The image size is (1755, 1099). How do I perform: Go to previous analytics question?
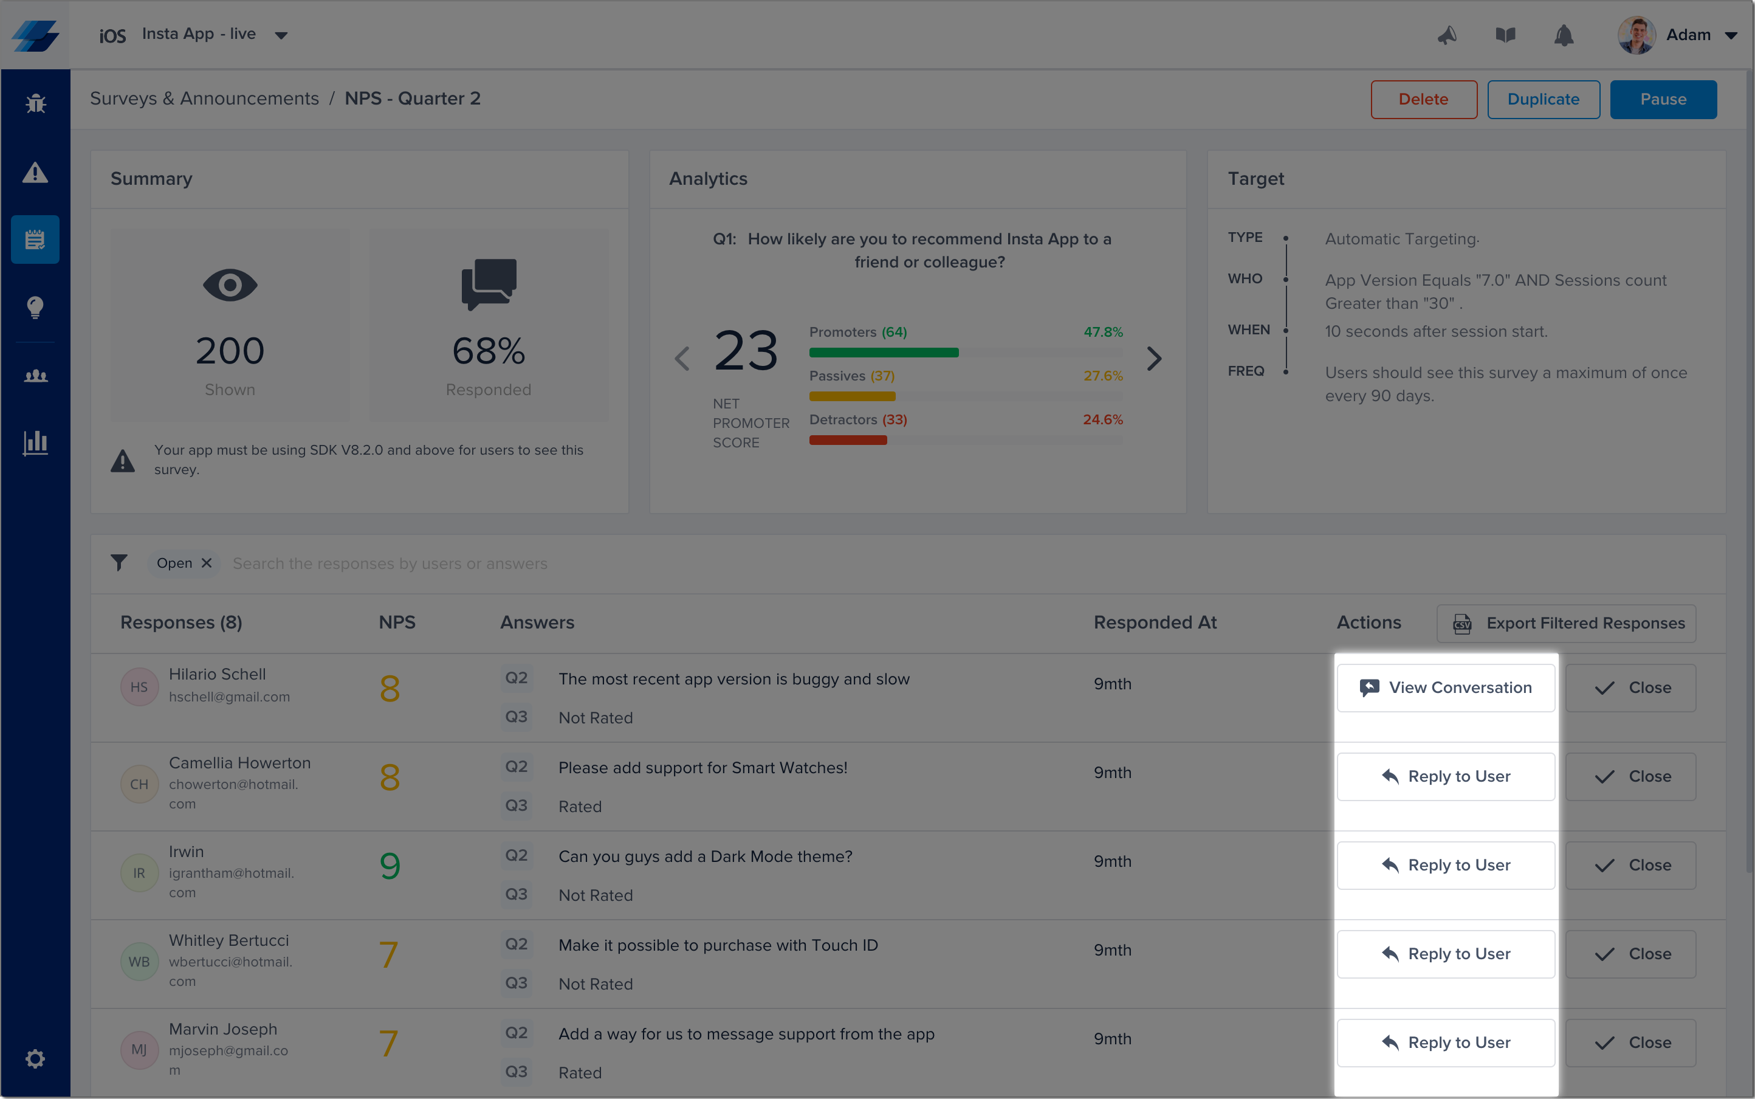pos(682,359)
